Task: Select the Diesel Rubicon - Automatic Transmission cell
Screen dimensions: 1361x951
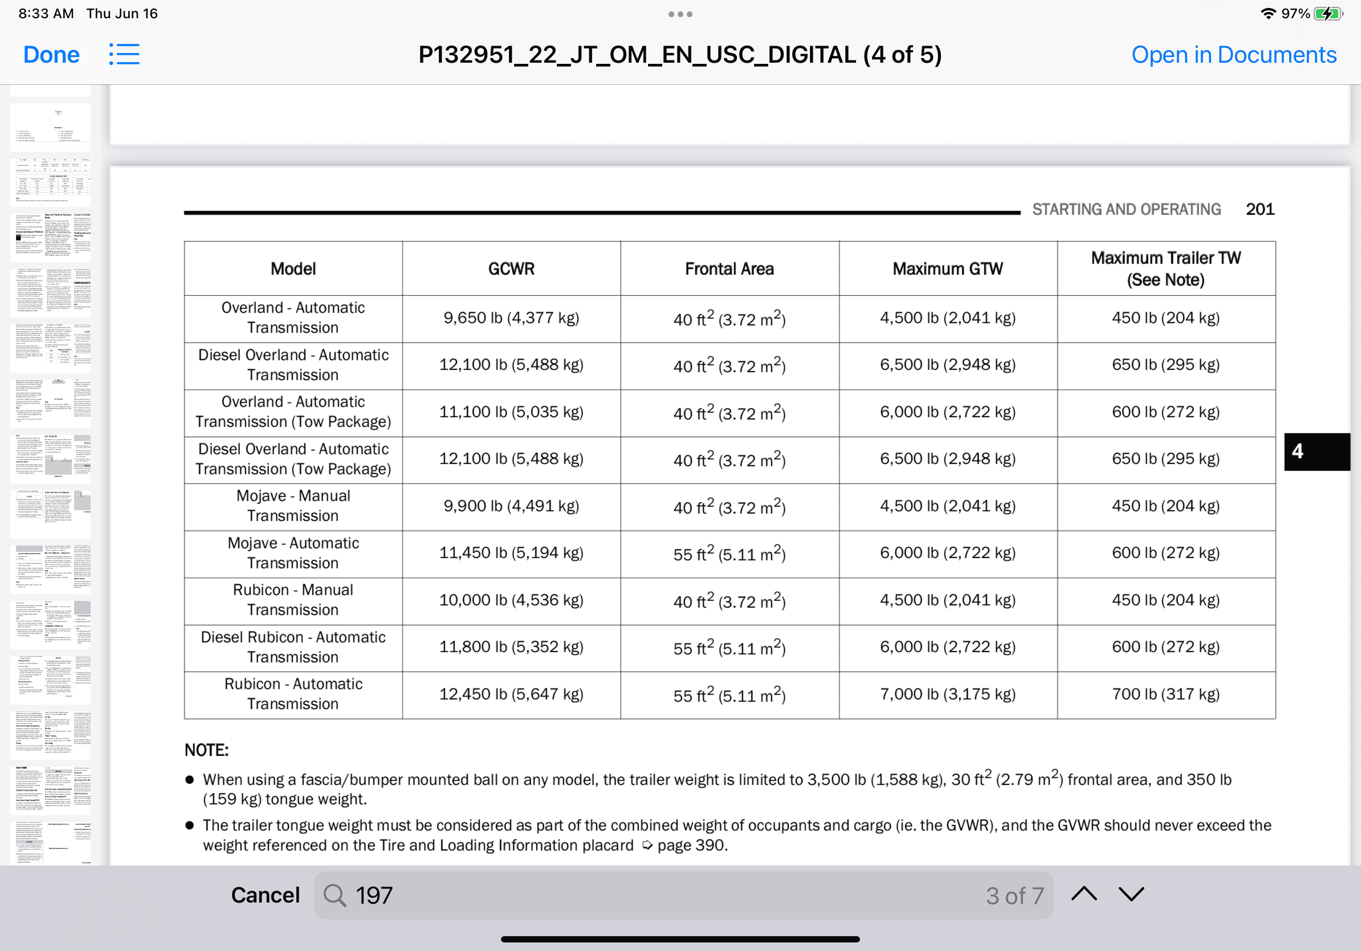Action: [x=294, y=647]
